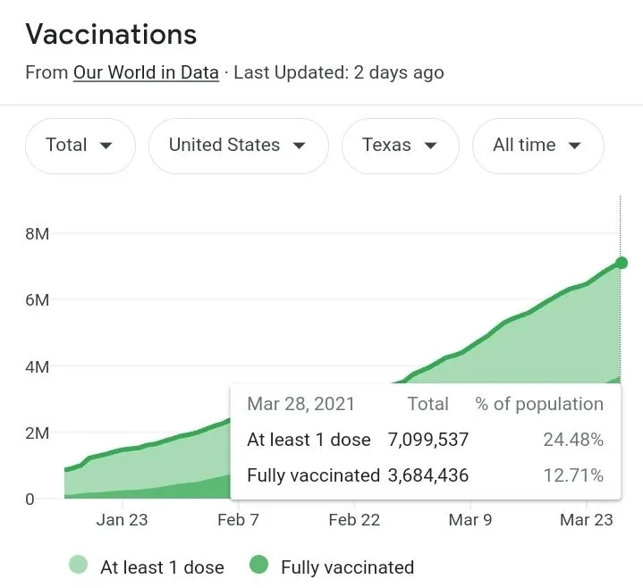The height and width of the screenshot is (588, 643).
Task: Click the caret arrow next to Texas
Action: pos(430,147)
